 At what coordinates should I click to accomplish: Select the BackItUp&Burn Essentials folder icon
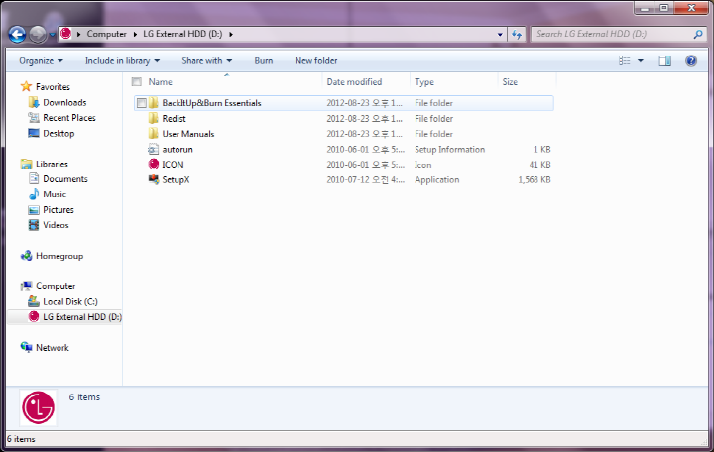[x=154, y=103]
